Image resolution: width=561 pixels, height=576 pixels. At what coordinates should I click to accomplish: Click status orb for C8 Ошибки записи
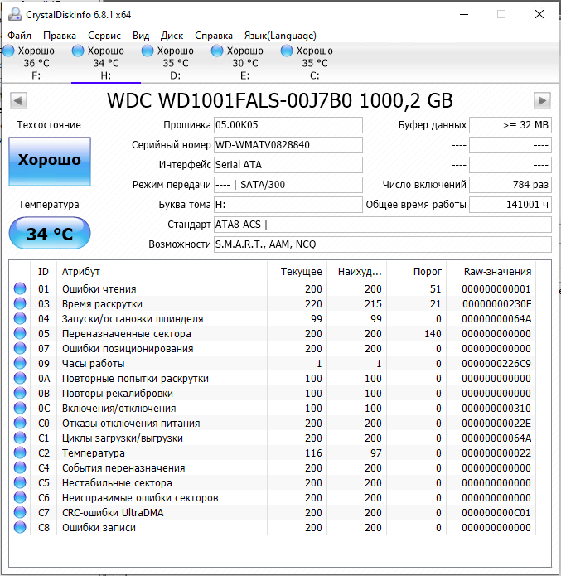pyautogui.click(x=20, y=527)
